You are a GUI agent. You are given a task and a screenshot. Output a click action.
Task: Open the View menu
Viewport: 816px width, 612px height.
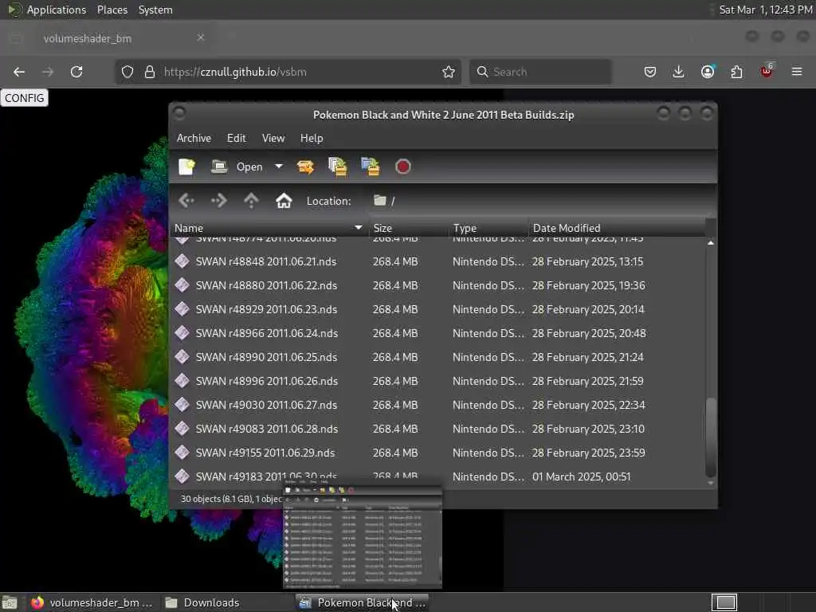(273, 138)
